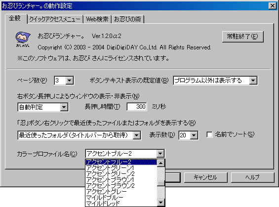Click the 長押し時間 input field

(x=137, y=107)
